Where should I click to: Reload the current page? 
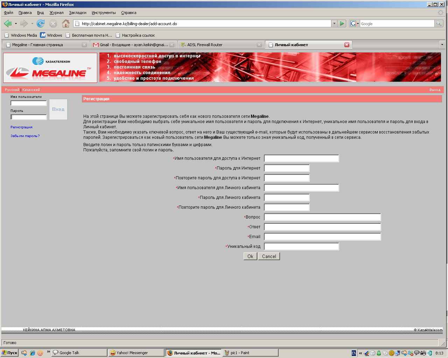tap(41, 23)
